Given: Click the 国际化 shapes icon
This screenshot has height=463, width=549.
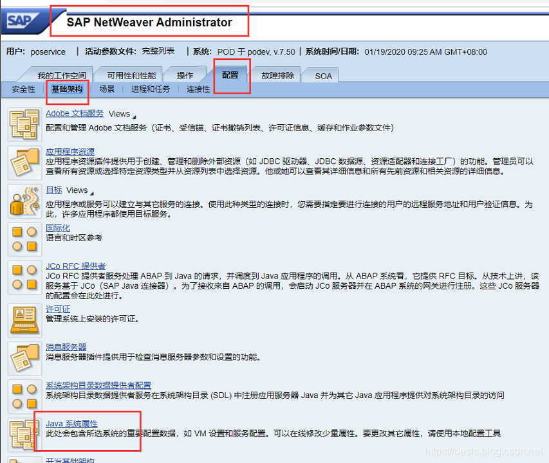Looking at the screenshot, I should tap(24, 239).
